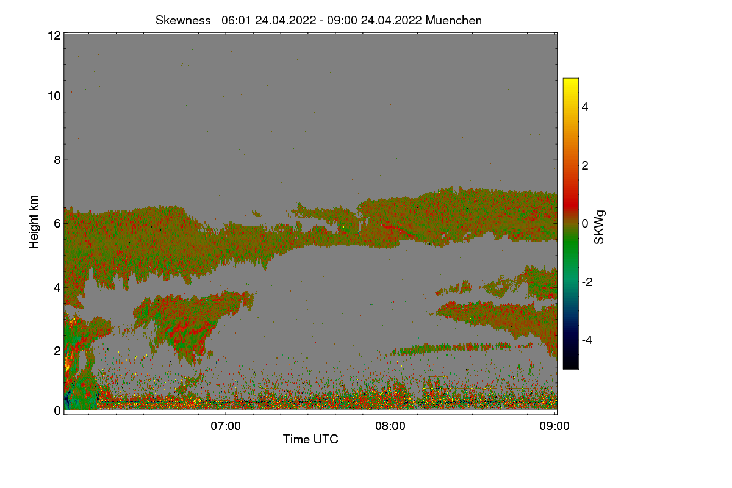Click the 09:00 time tick label
The image size is (732, 488).
(x=554, y=426)
